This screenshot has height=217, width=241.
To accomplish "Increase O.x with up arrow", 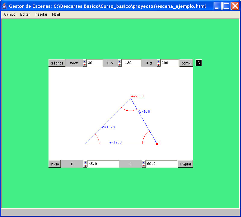I will tap(120, 61).
